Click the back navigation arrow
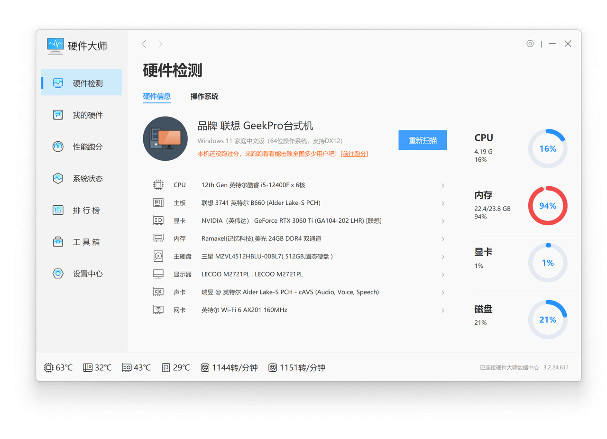Screen dimensions: 607x439 (144, 44)
